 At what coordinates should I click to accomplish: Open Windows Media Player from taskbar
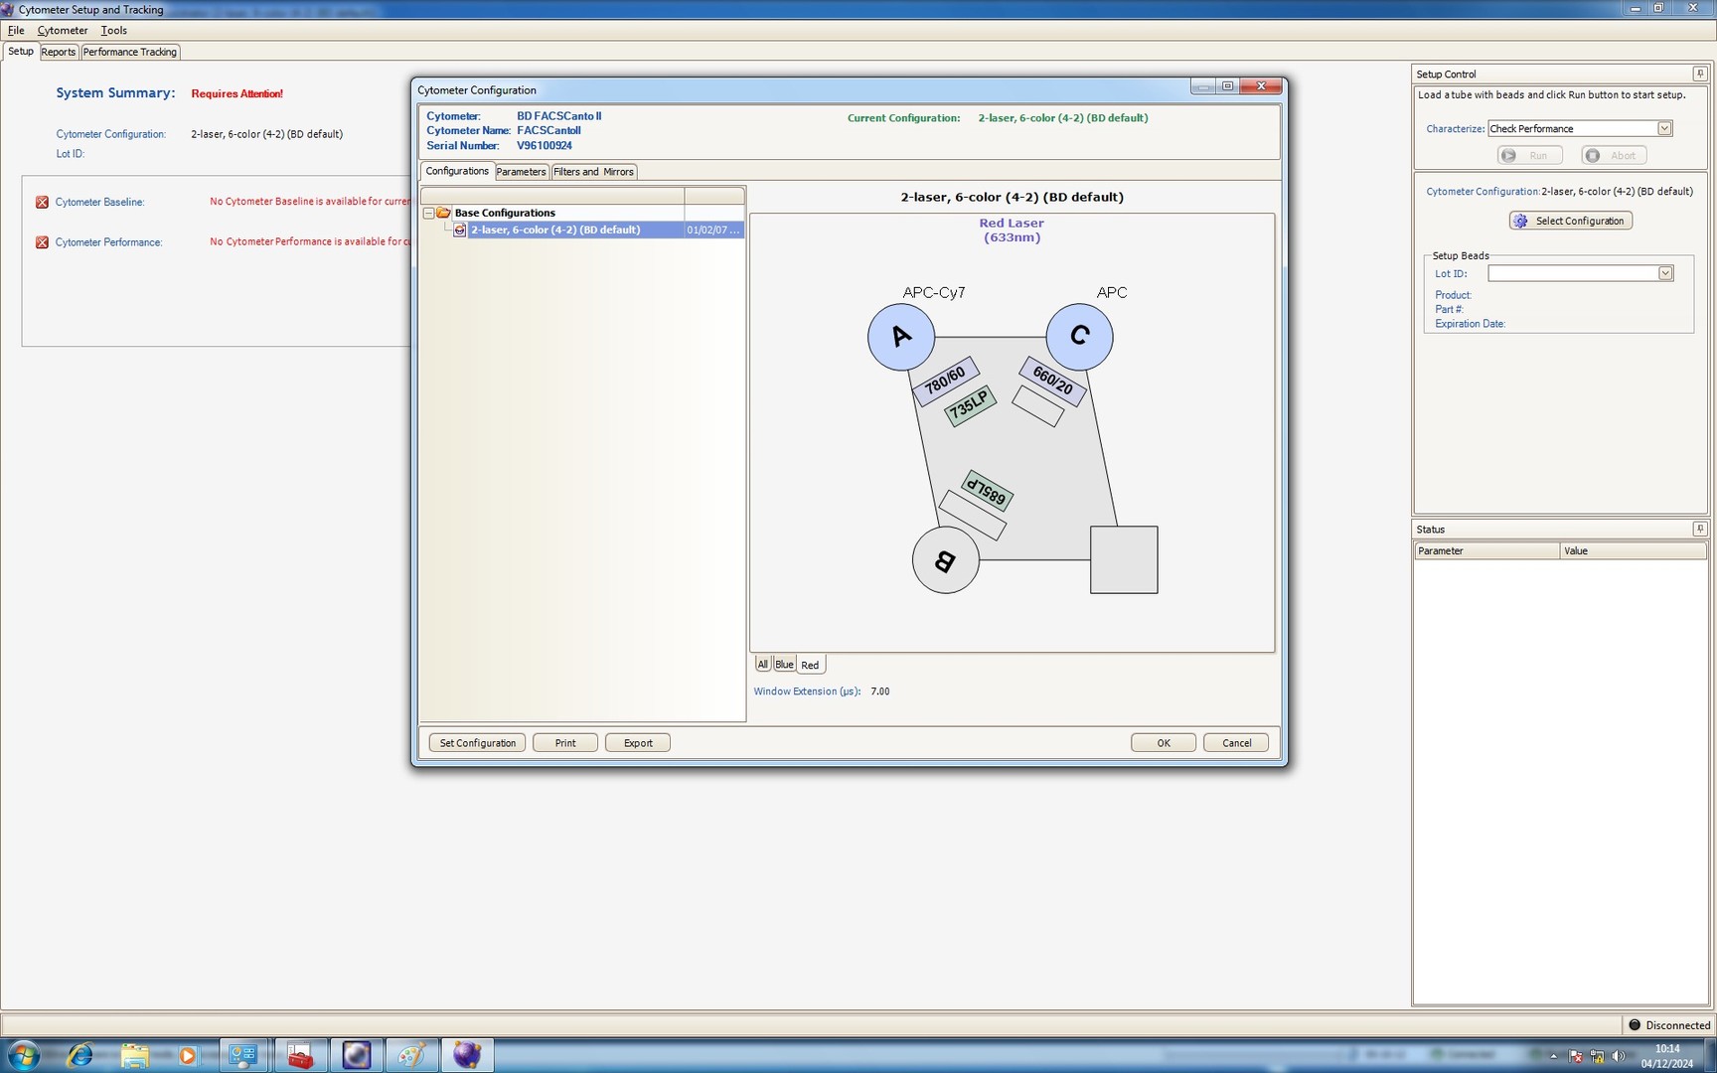tap(187, 1055)
